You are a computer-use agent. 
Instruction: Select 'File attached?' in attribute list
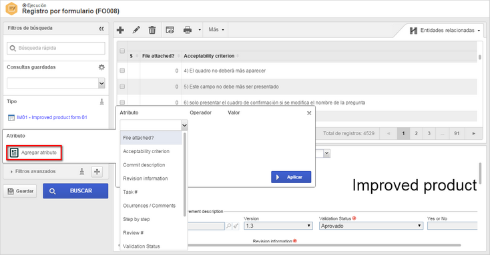coord(151,138)
